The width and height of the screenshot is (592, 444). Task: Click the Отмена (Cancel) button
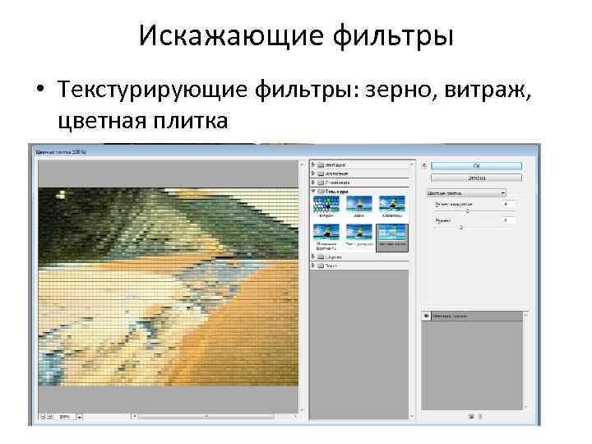(x=476, y=178)
